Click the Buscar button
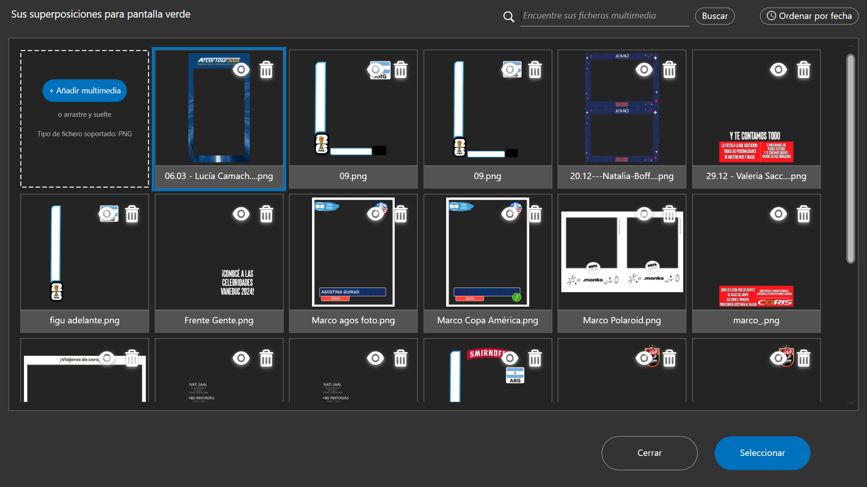Image resolution: width=867 pixels, height=487 pixels. [x=715, y=16]
